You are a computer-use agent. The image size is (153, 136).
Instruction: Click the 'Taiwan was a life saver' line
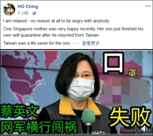[37, 43]
